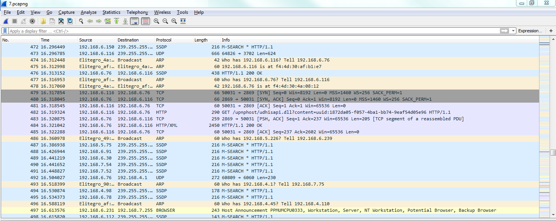Screen dimensions: 556x221
Task: Click the Find packet magnifier icon
Action: [81, 21]
